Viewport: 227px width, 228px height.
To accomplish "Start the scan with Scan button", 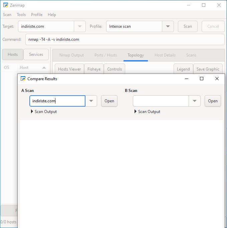I will click(188, 26).
